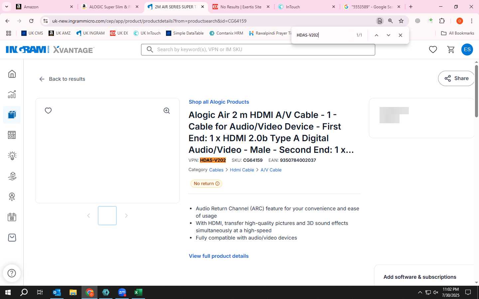Image resolution: width=479 pixels, height=299 pixels.
Task: Open the Comtanix HRM bookmark
Action: tap(226, 33)
